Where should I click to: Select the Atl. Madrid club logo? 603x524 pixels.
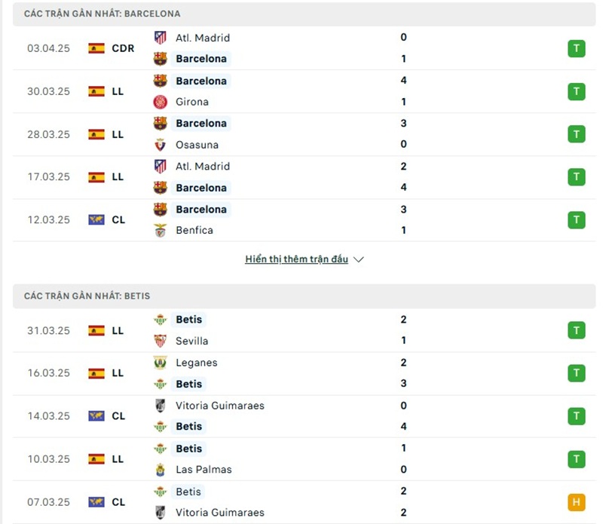coord(161,38)
